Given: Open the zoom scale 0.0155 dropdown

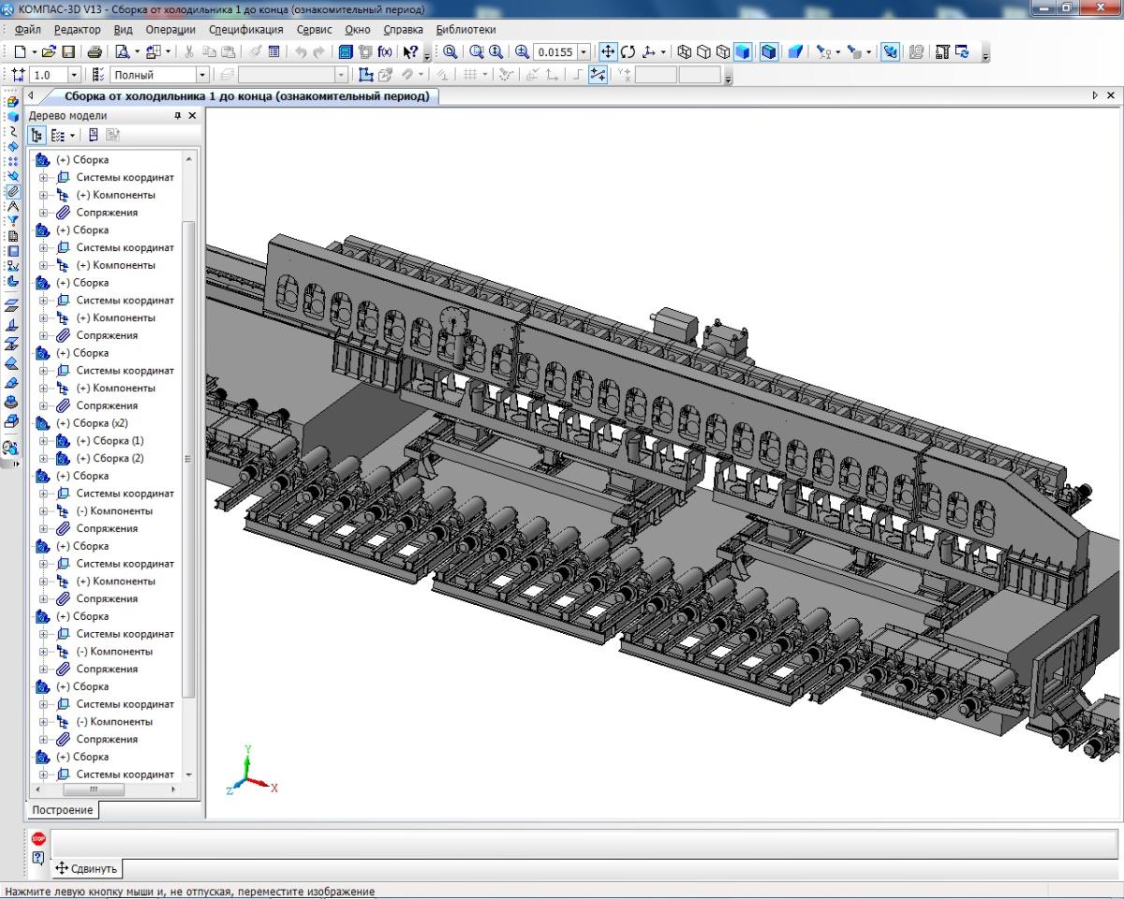Looking at the screenshot, I should pyautogui.click(x=584, y=52).
